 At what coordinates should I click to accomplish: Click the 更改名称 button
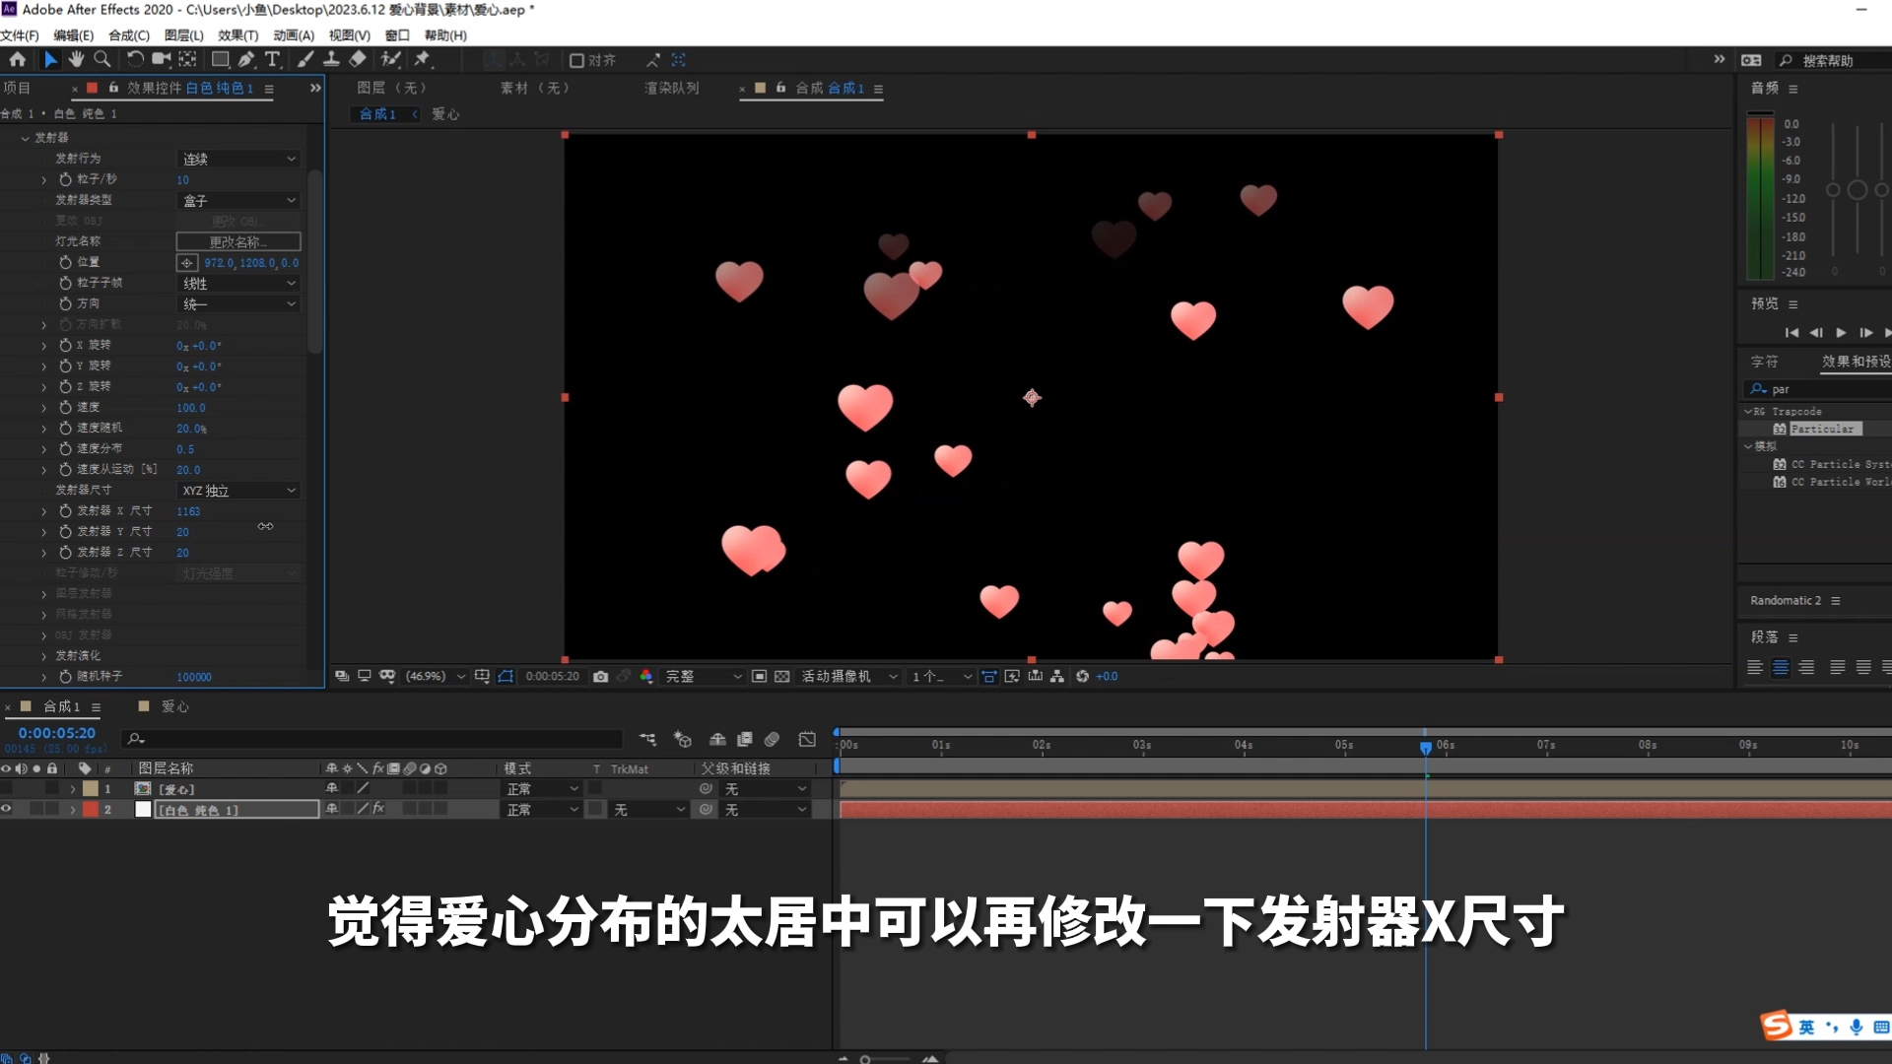click(x=237, y=240)
